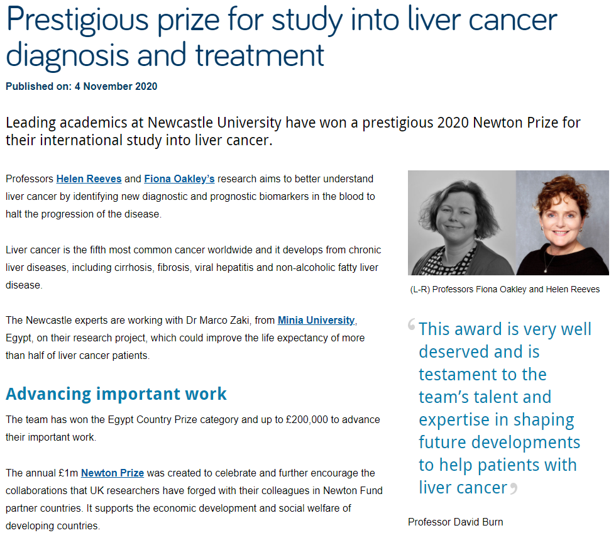
Task: Click the main article headline
Action: tap(281, 36)
